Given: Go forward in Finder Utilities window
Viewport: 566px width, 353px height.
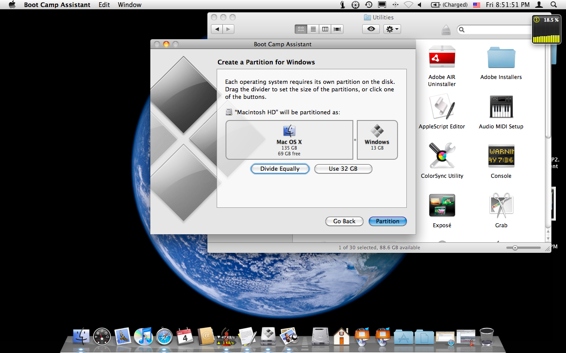Looking at the screenshot, I should (x=228, y=29).
